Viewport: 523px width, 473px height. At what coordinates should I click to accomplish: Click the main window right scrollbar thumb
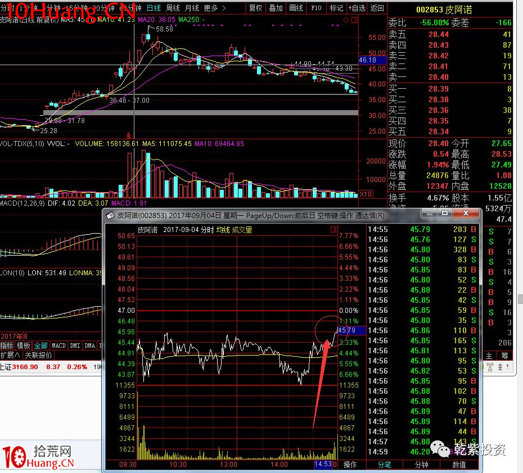coord(520,299)
